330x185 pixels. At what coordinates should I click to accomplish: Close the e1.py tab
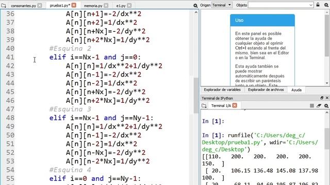[x=129, y=6]
